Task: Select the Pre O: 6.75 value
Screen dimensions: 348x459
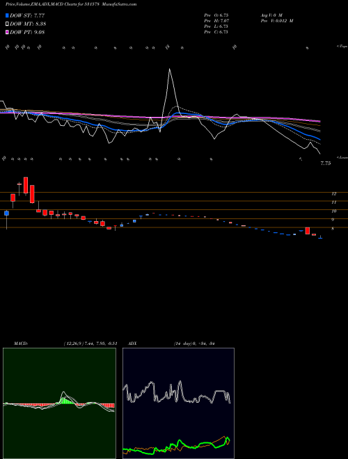Action: tap(216, 15)
